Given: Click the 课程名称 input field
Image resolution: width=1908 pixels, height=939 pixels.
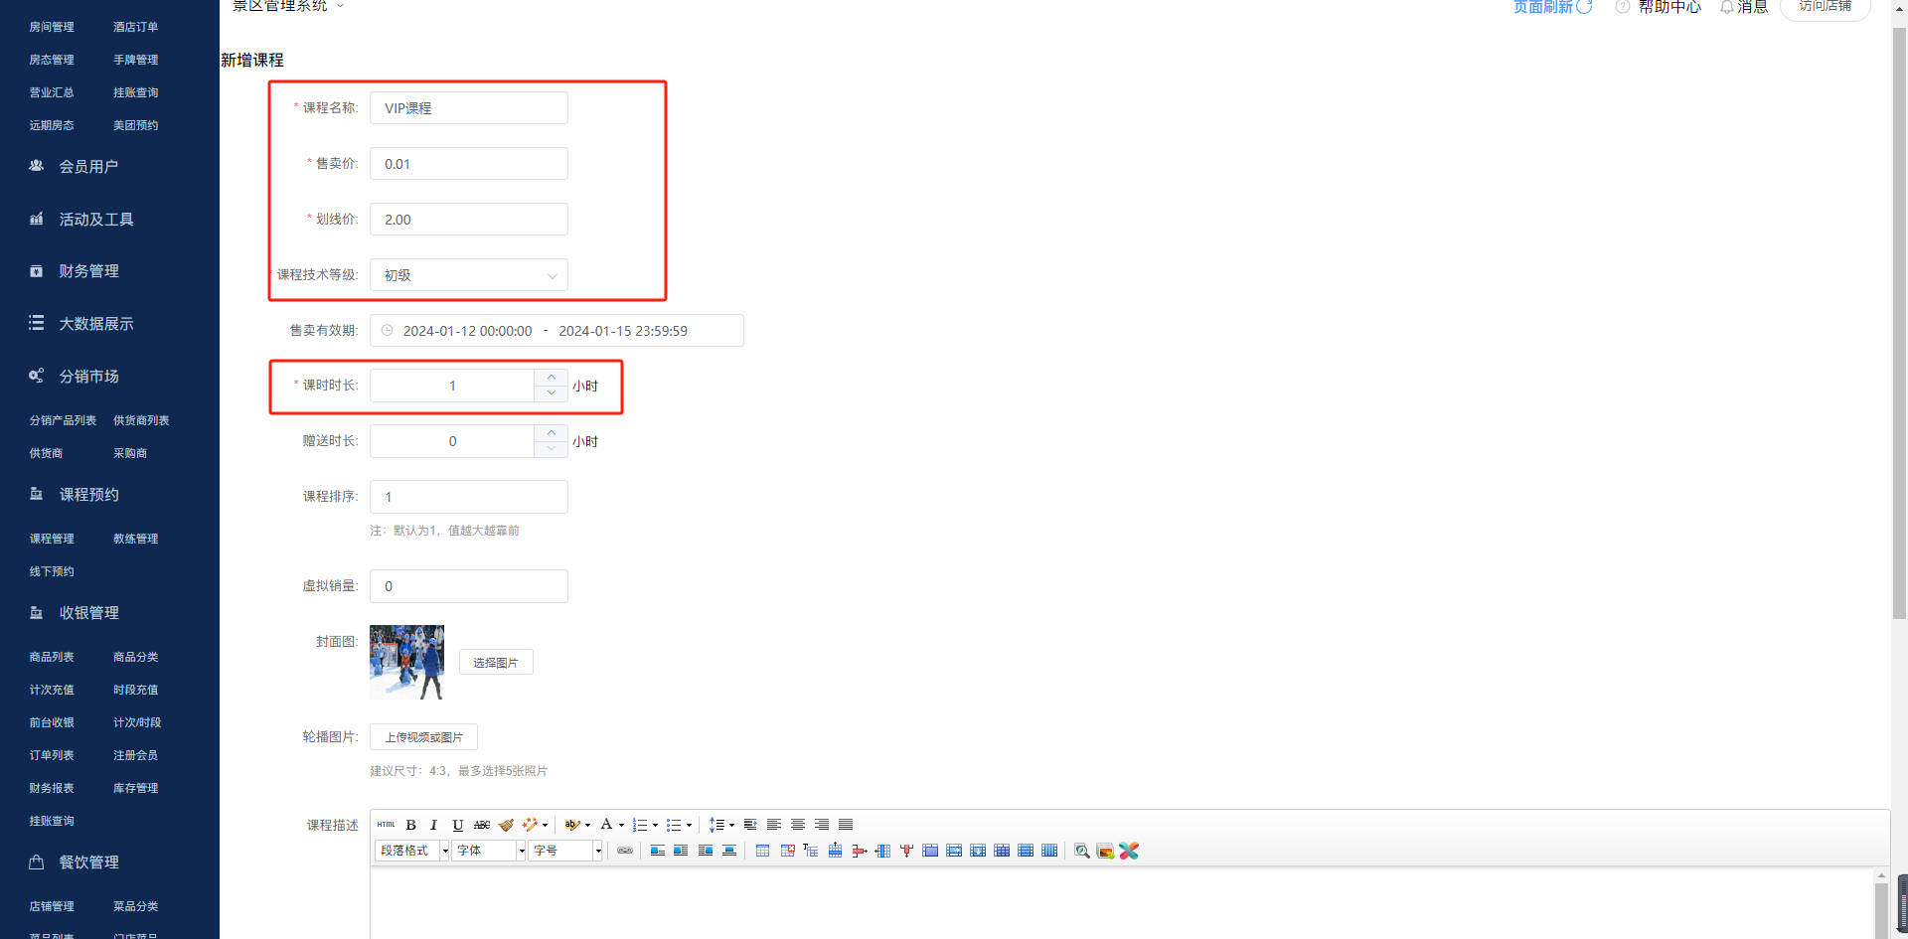Looking at the screenshot, I should point(468,108).
